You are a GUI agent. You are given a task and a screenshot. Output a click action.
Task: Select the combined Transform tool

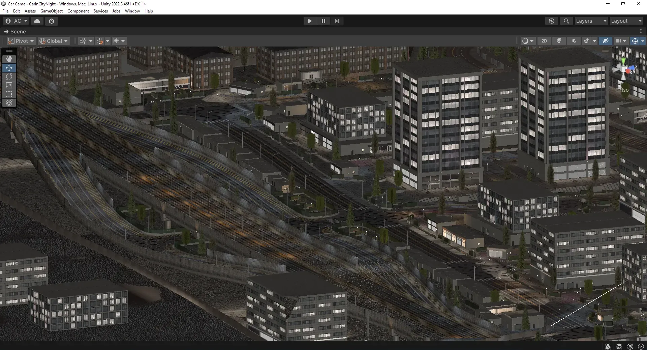pos(9,103)
